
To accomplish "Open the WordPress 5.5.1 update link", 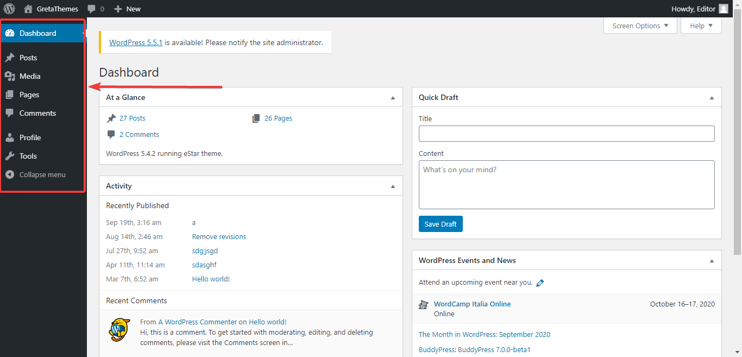I will pos(136,42).
